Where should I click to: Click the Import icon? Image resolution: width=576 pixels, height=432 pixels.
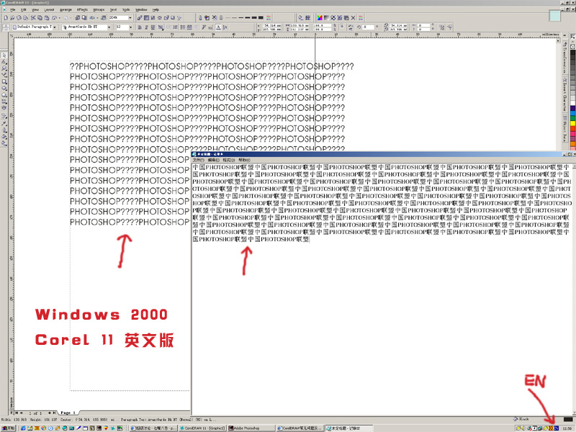click(x=78, y=17)
